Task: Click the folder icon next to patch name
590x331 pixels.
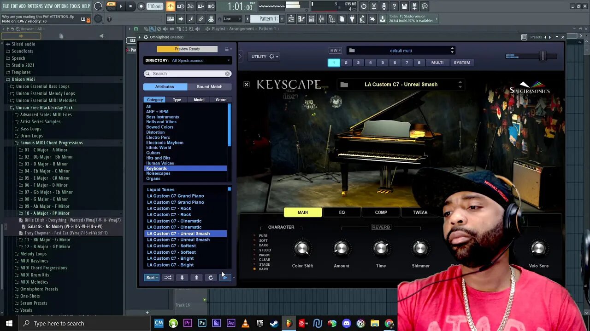Action: click(344, 85)
